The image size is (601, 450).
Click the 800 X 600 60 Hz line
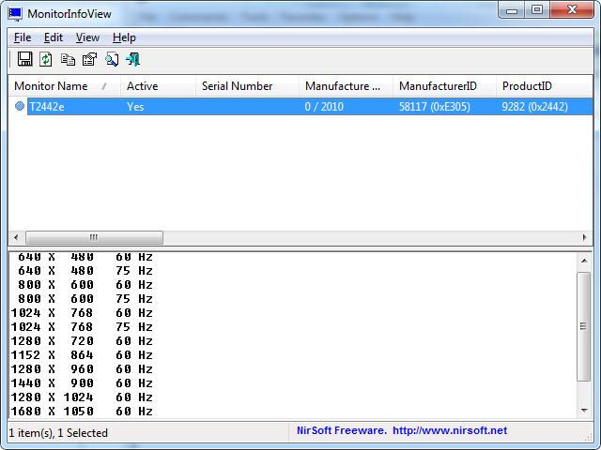click(85, 285)
